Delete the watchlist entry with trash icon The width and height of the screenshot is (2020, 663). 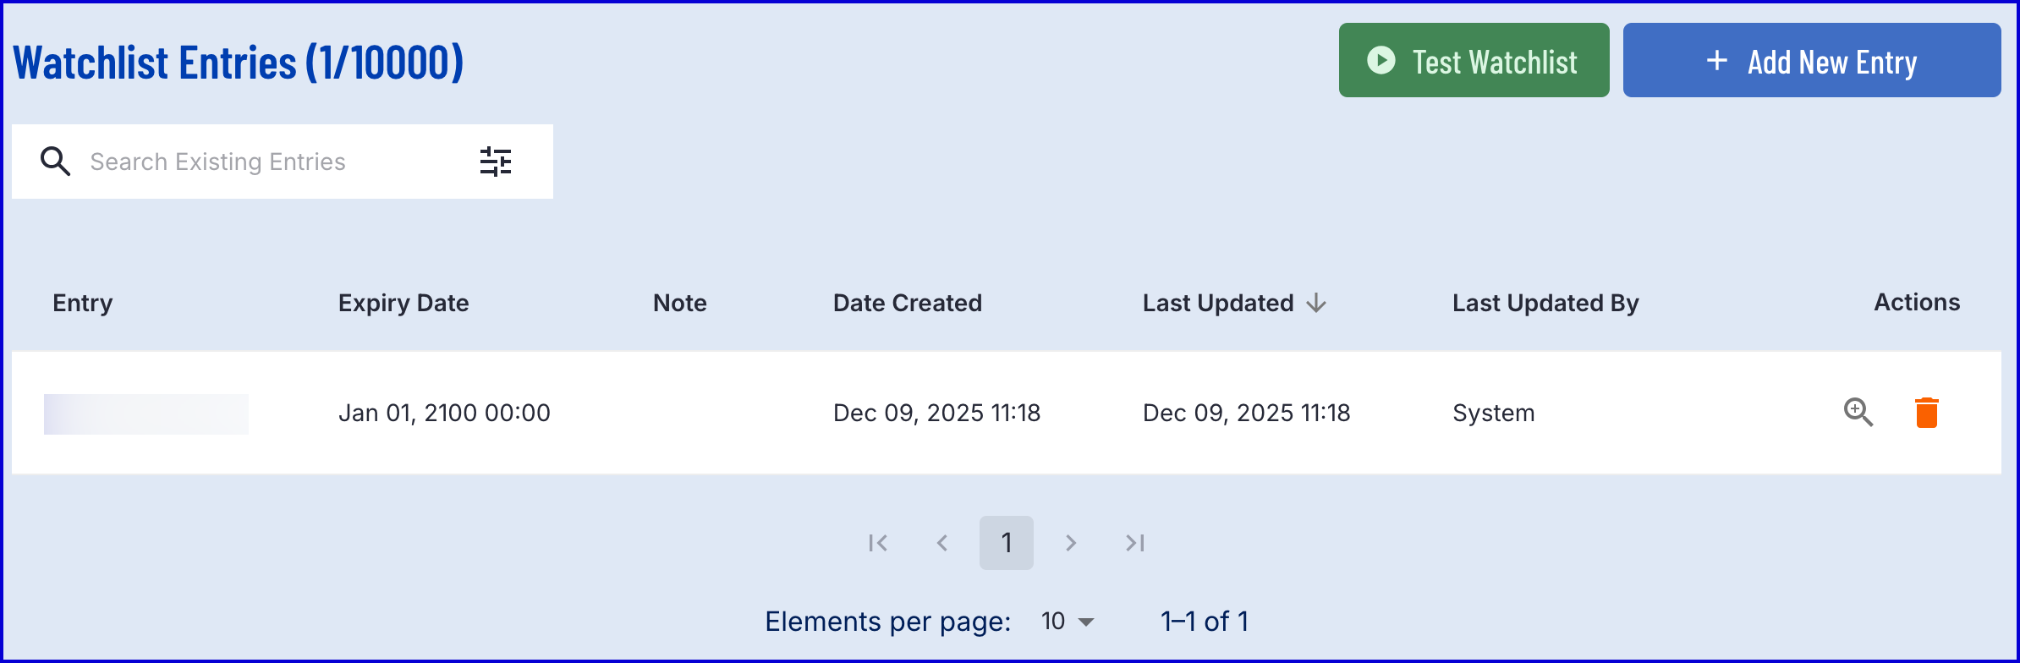point(1926,412)
